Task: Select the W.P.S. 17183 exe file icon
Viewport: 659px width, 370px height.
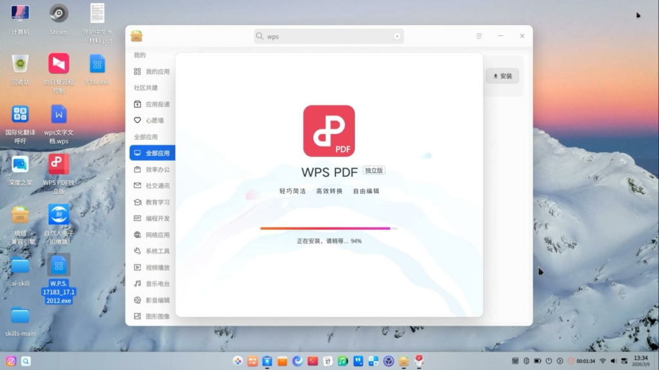Action: pyautogui.click(x=59, y=265)
